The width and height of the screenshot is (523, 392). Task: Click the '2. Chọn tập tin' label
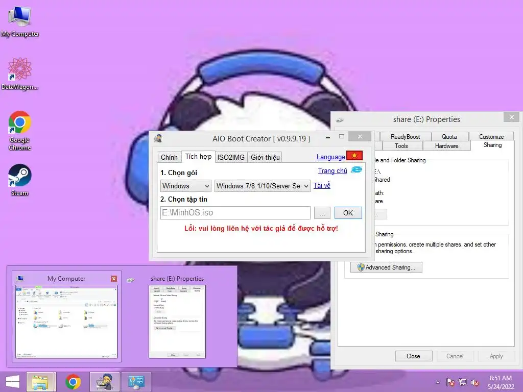pos(184,200)
